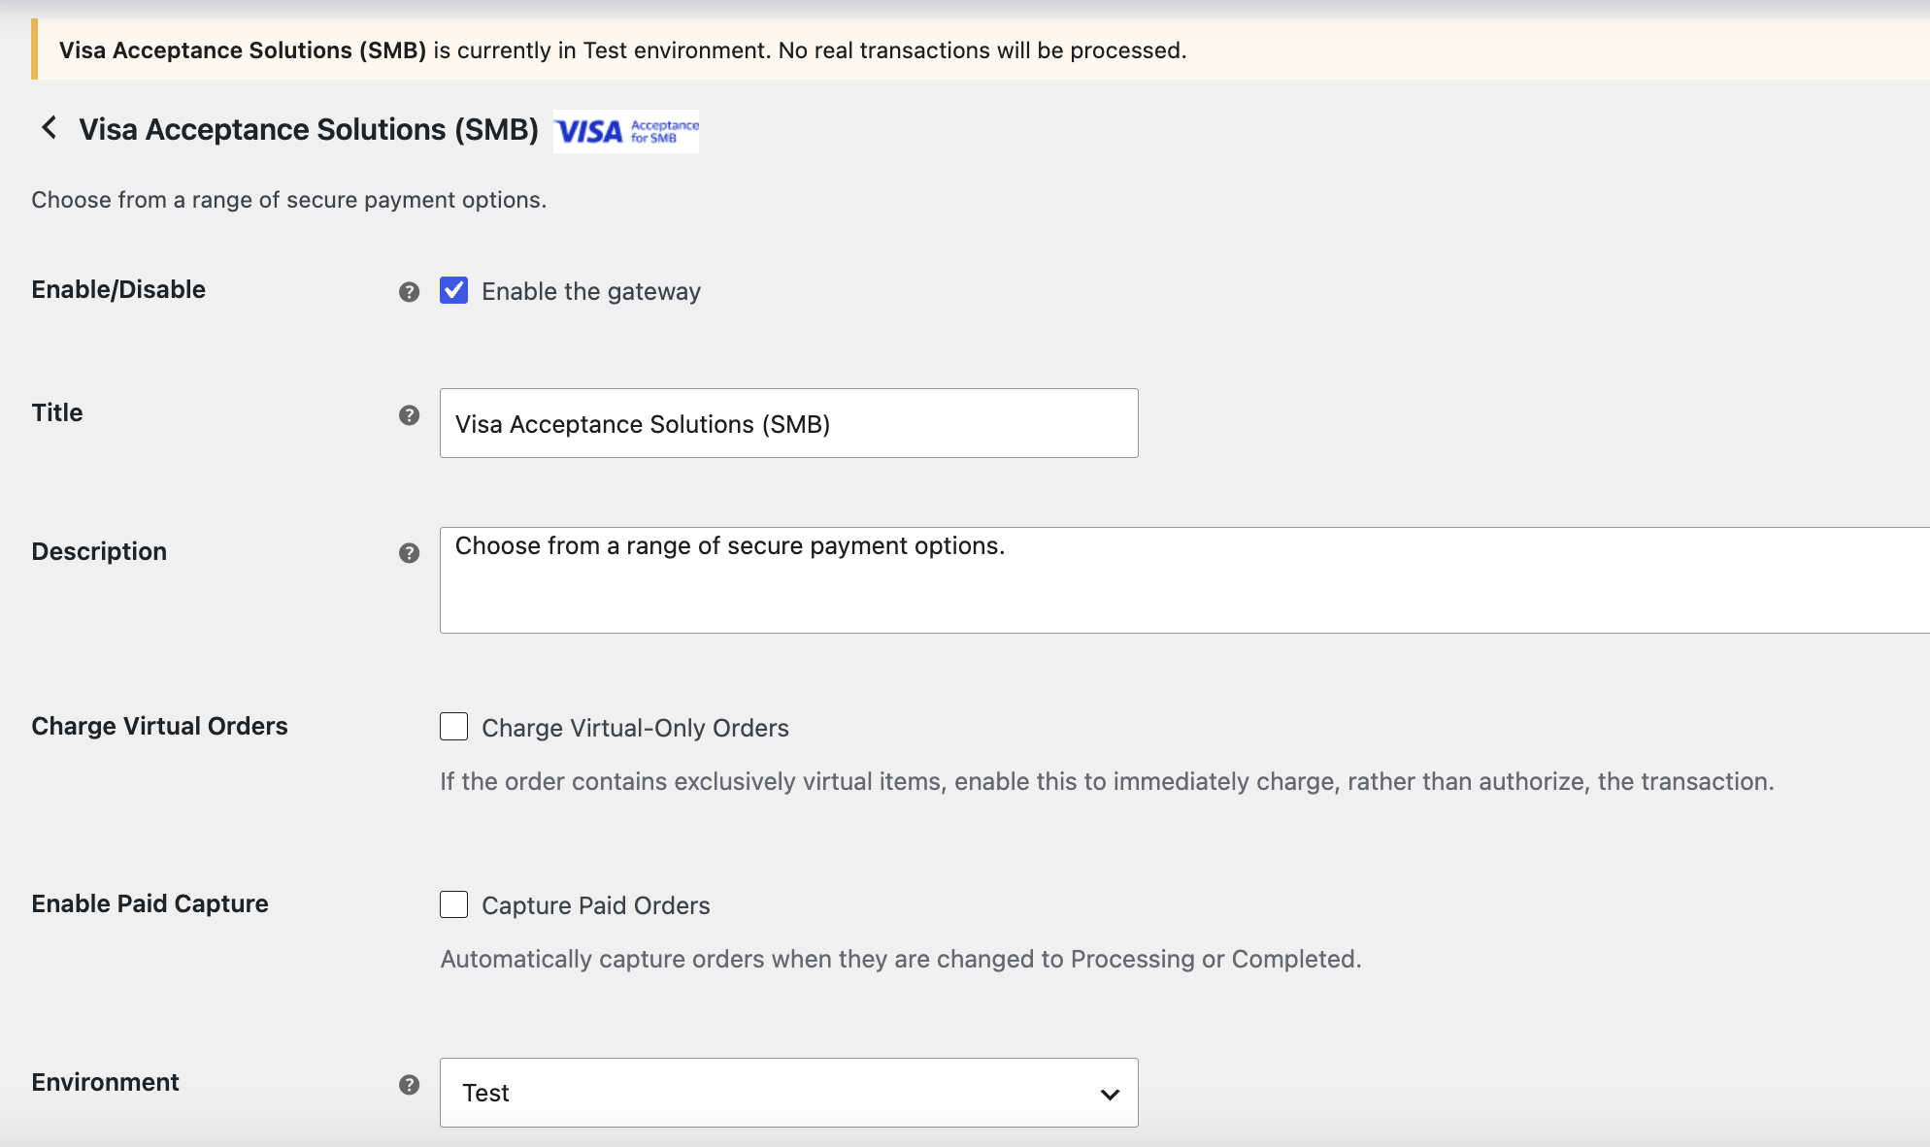Click the Charge Virtual-Only Orders label
Image resolution: width=1930 pixels, height=1147 pixels.
(636, 728)
